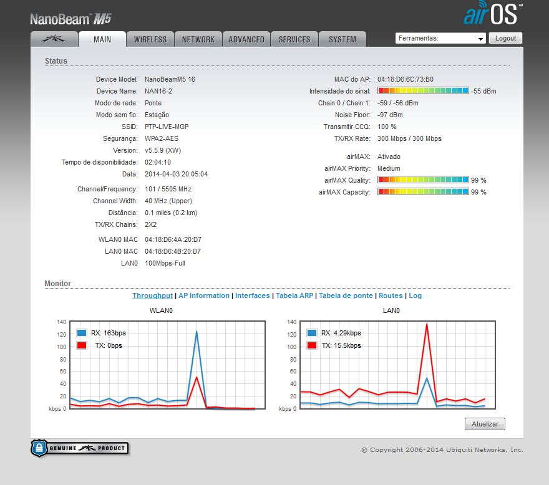Screen dimensions: 549x485
Task: Switch to the MAIN tab
Action: [102, 39]
